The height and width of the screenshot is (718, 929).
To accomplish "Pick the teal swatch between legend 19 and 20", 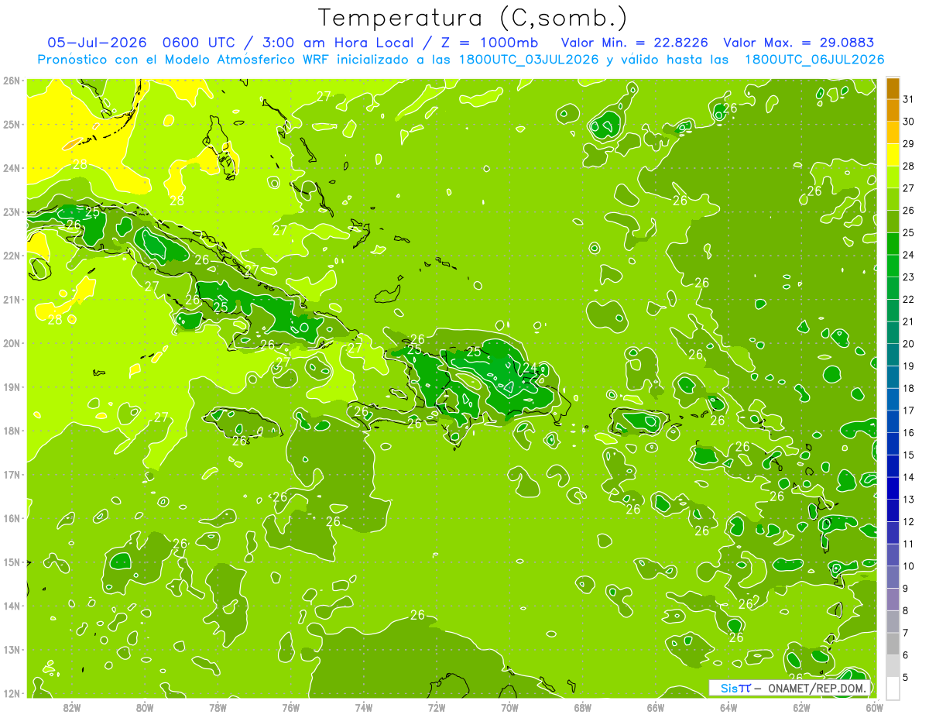I will pyautogui.click(x=893, y=355).
